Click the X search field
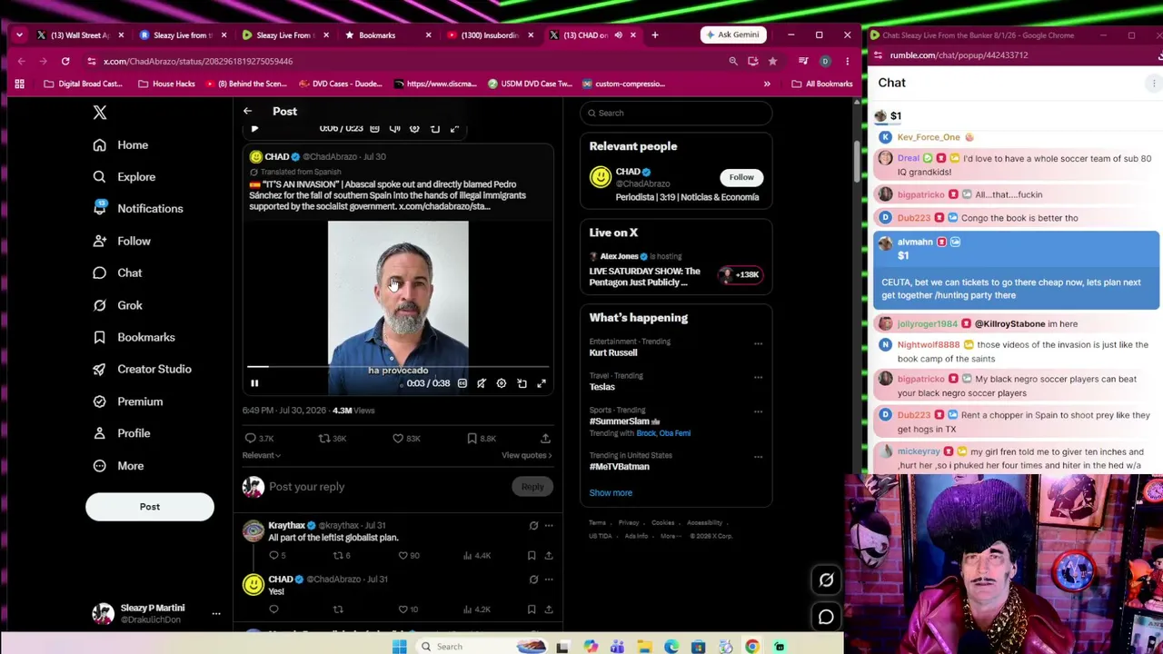Screen dimensions: 1163x654 [x=677, y=113]
